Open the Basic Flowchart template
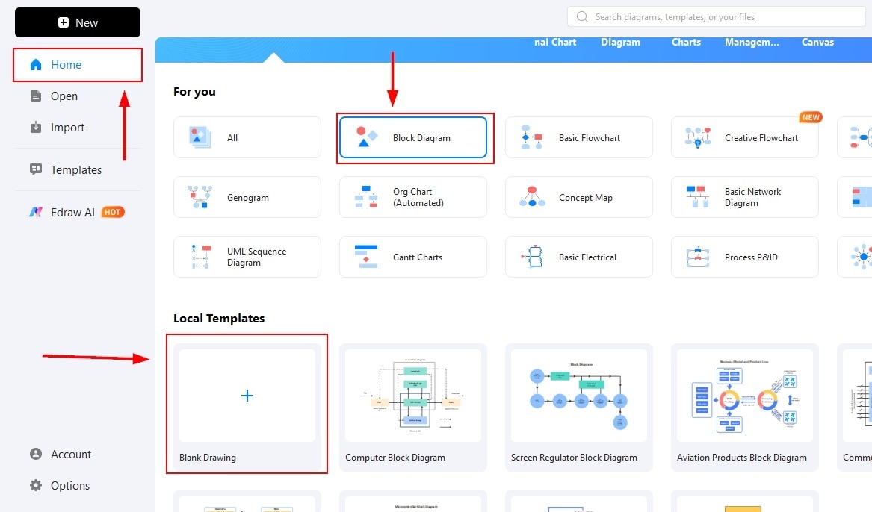Image resolution: width=872 pixels, height=512 pixels. click(x=578, y=137)
